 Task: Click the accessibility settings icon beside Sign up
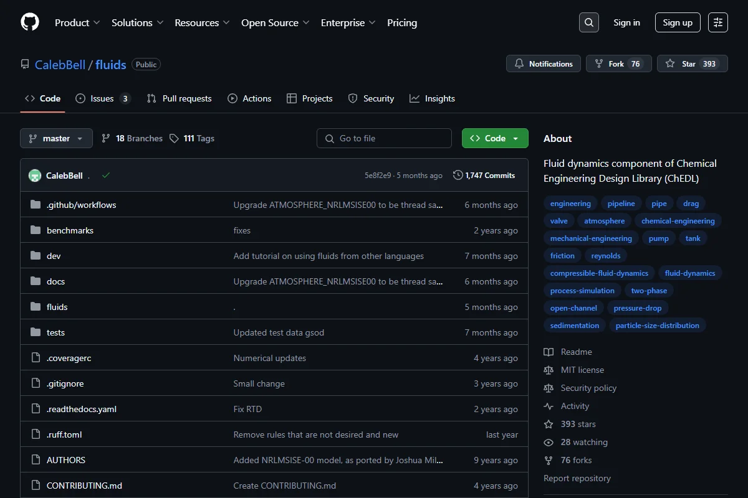pos(718,22)
